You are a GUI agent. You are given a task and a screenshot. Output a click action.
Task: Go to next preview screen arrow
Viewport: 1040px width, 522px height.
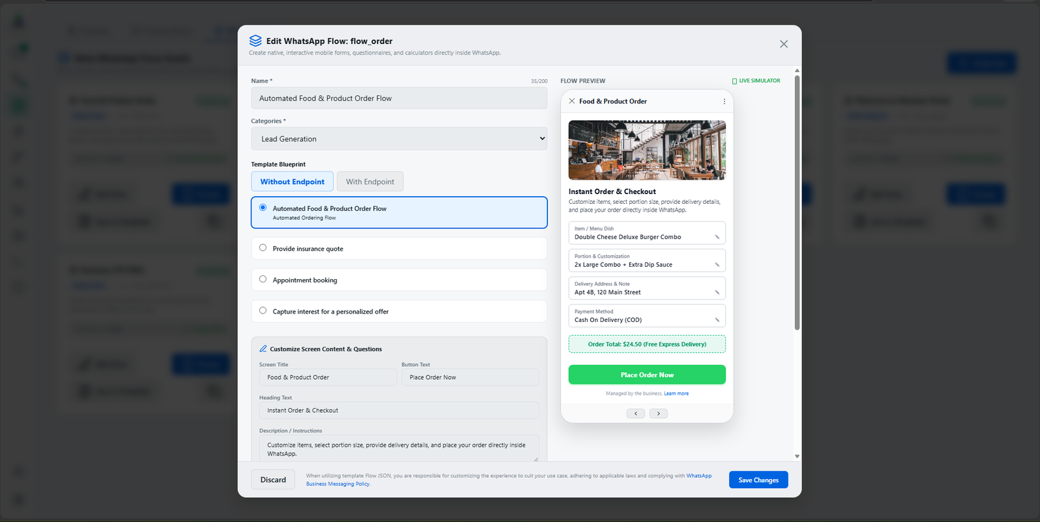tap(658, 414)
